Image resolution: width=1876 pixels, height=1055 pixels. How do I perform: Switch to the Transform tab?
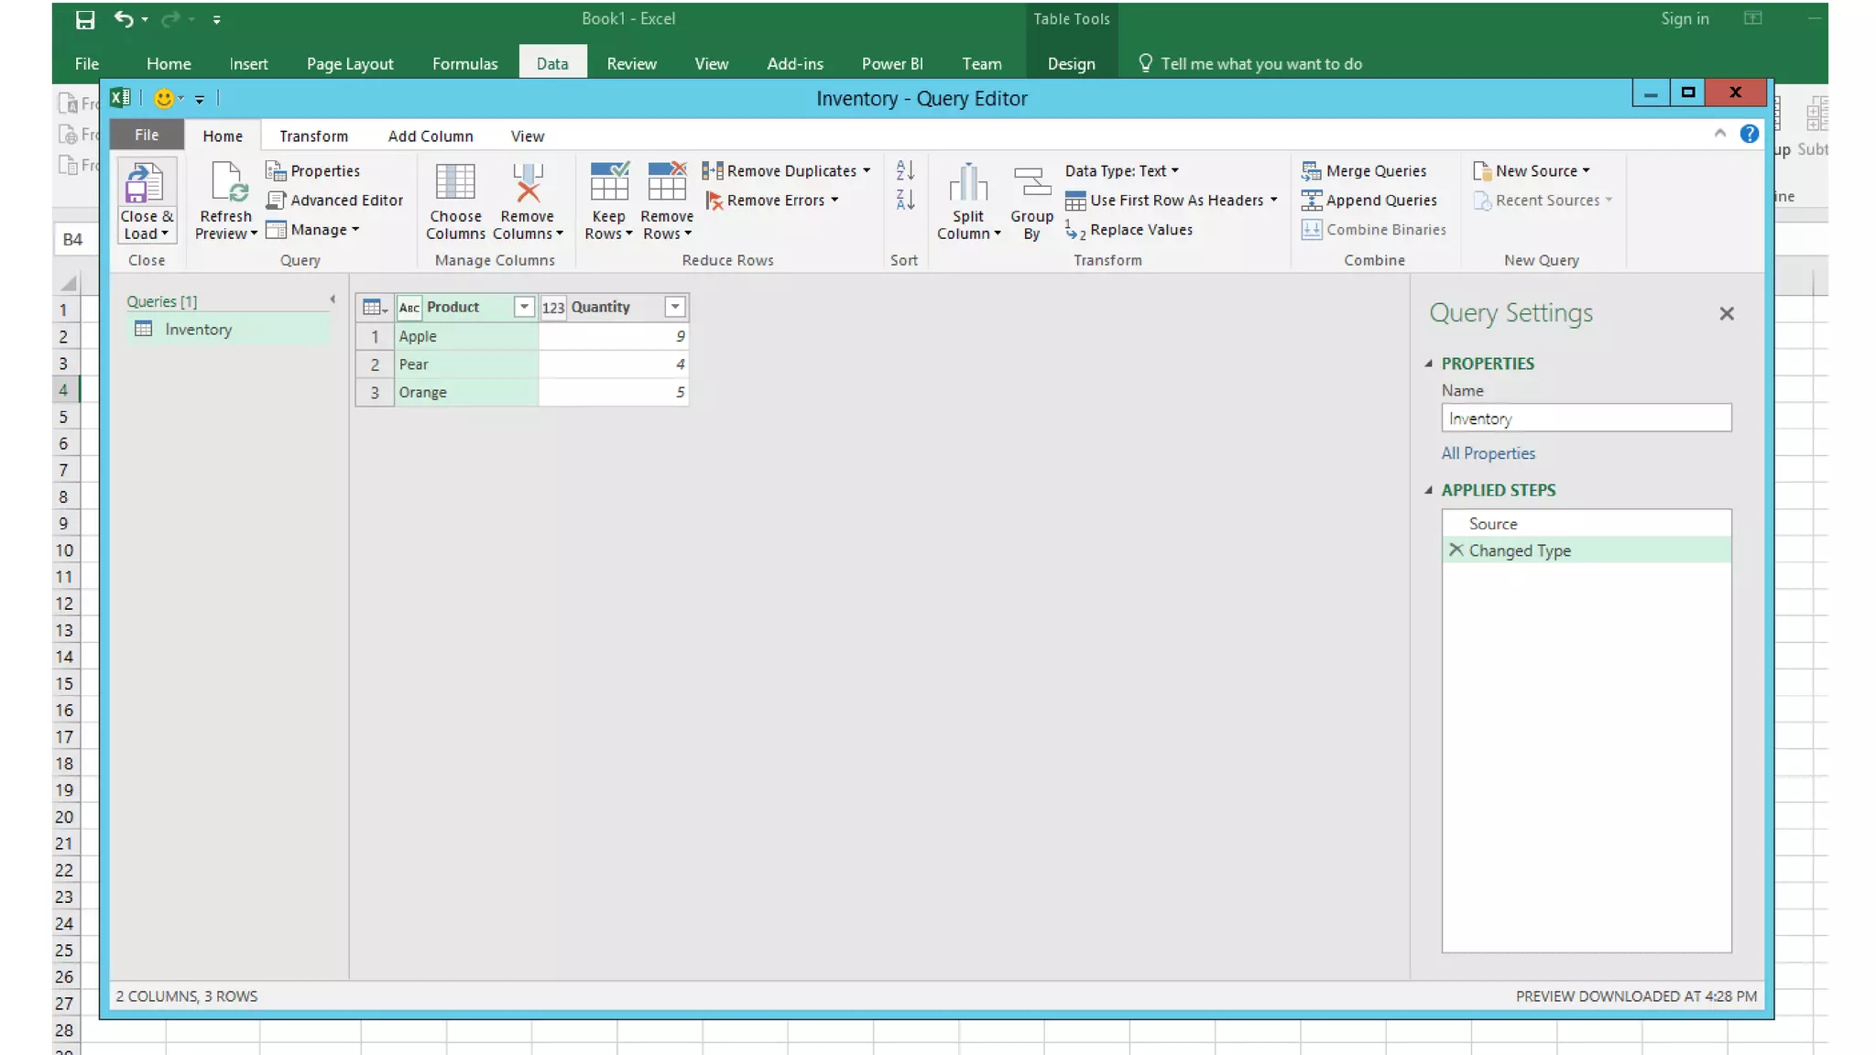(313, 136)
